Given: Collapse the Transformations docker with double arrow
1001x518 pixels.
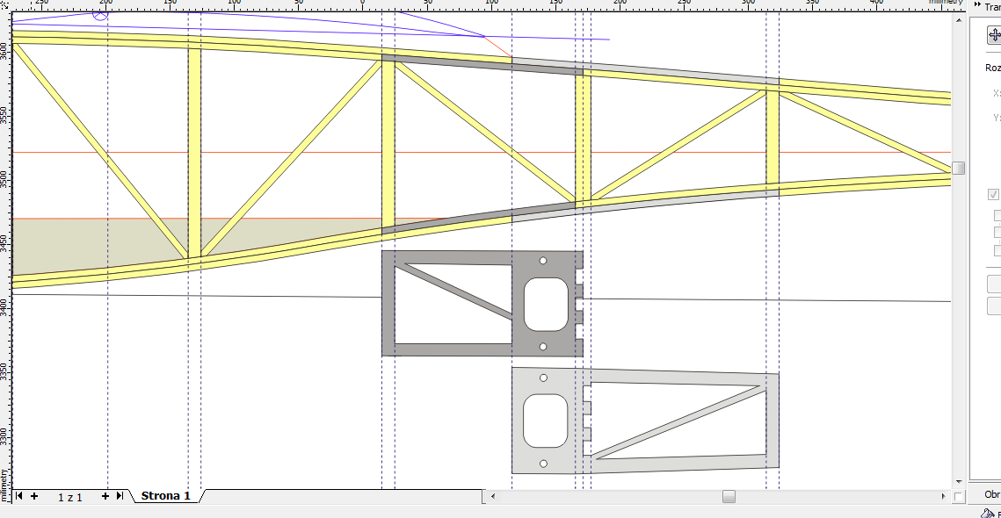Looking at the screenshot, I should click(978, 6).
